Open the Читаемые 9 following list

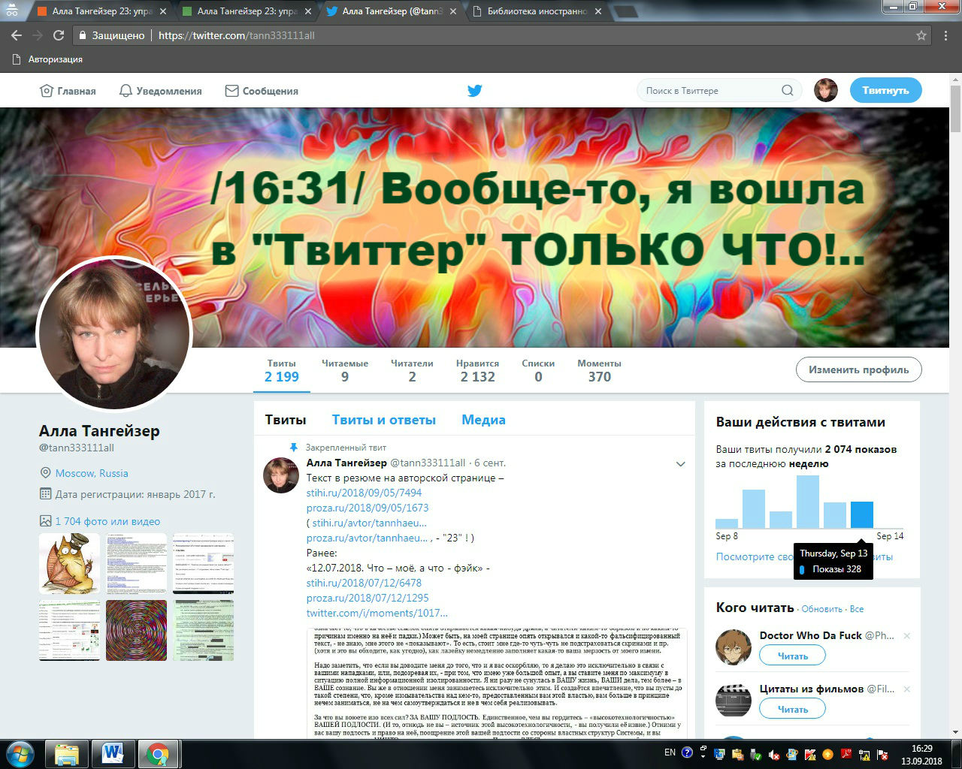pyautogui.click(x=345, y=370)
